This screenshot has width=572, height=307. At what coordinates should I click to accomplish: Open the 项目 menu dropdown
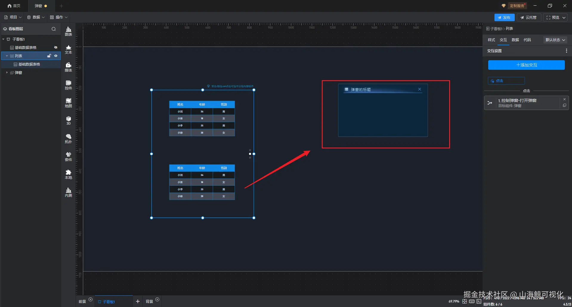13,17
